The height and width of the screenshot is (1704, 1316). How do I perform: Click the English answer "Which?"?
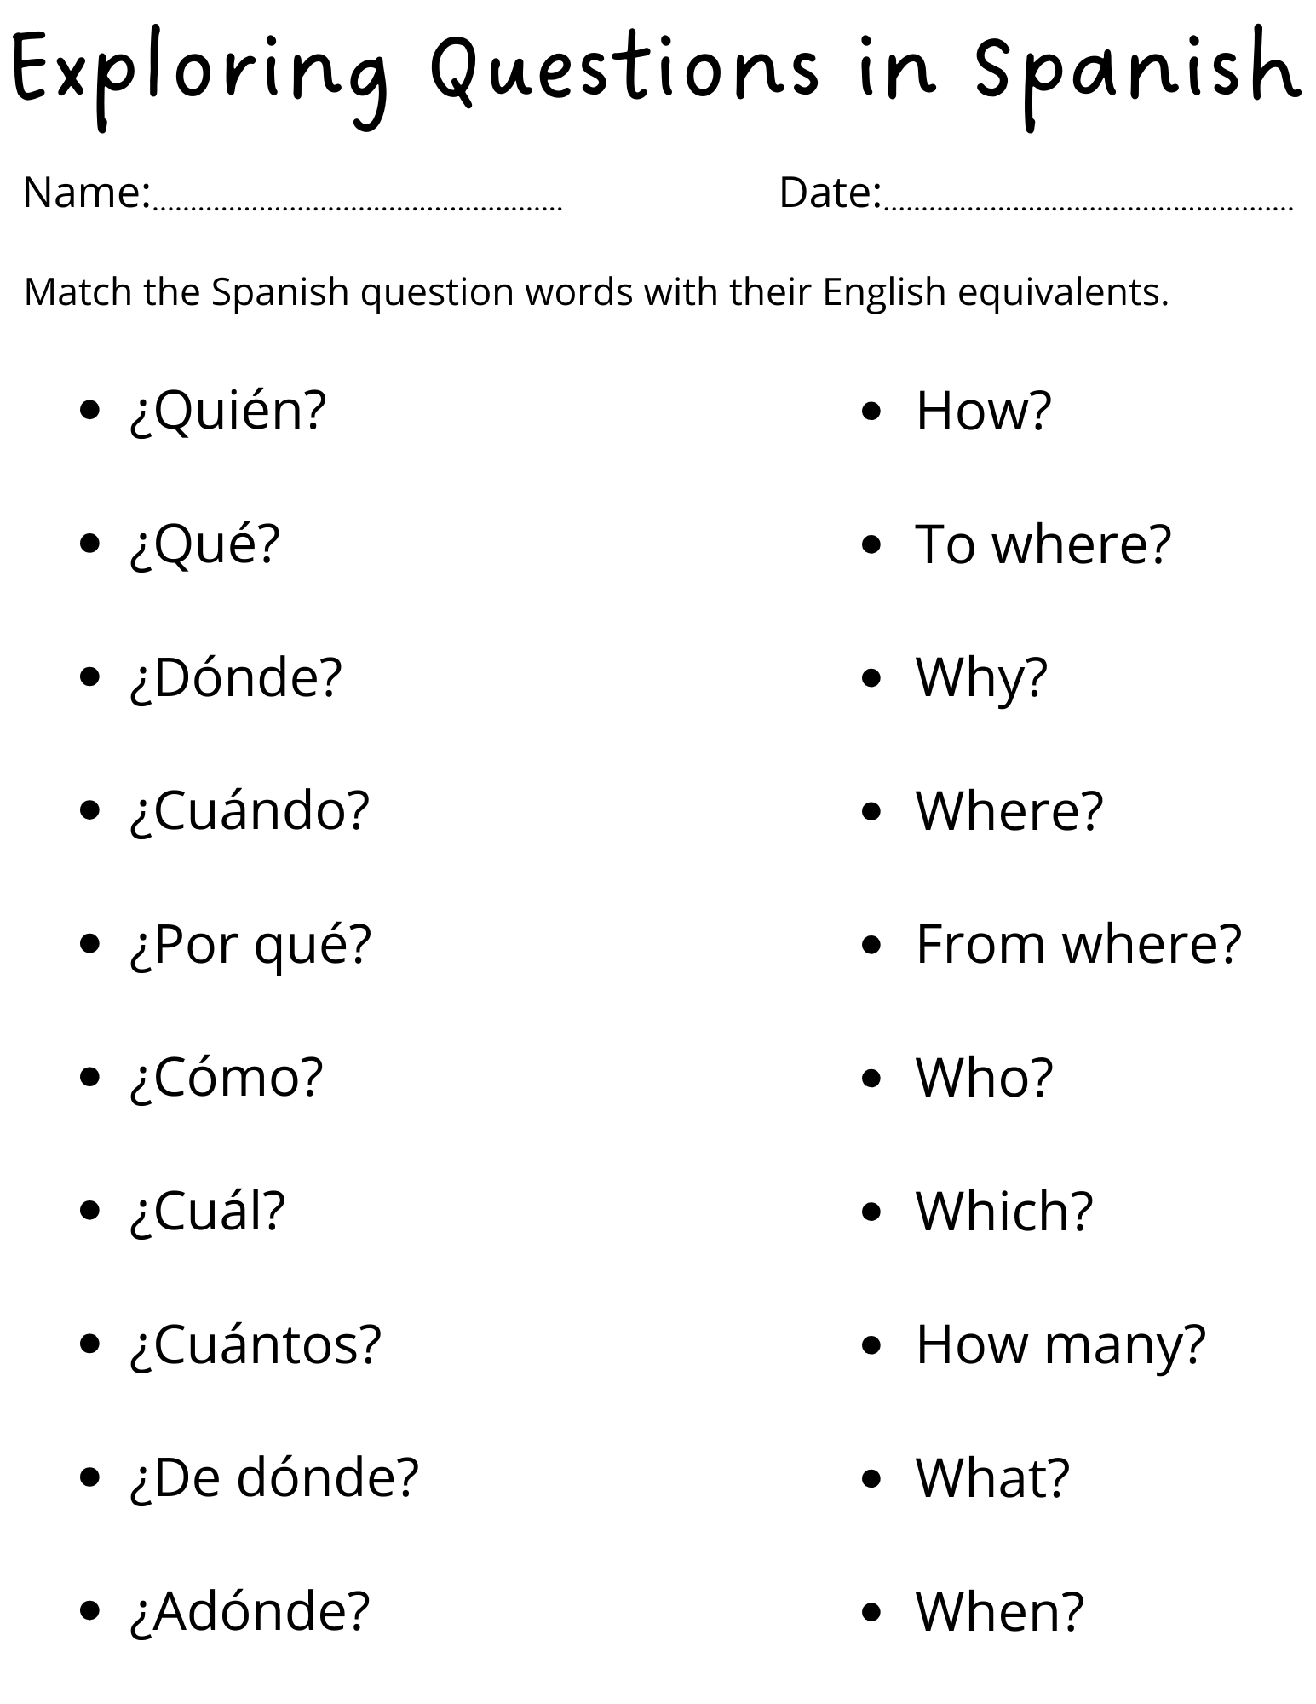click(1004, 1211)
